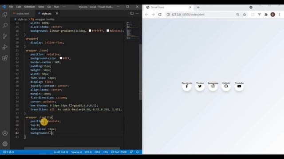Open Source Control view
Viewport: 284px width, 159px height.
click(5, 36)
